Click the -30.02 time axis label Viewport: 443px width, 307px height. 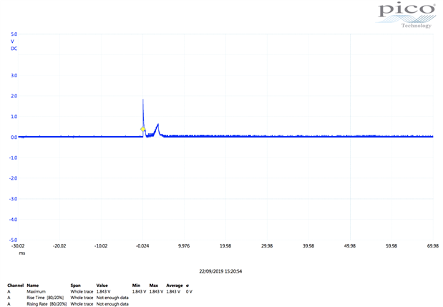coord(18,246)
